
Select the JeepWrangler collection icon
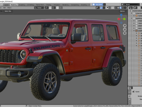(x=134, y=18)
